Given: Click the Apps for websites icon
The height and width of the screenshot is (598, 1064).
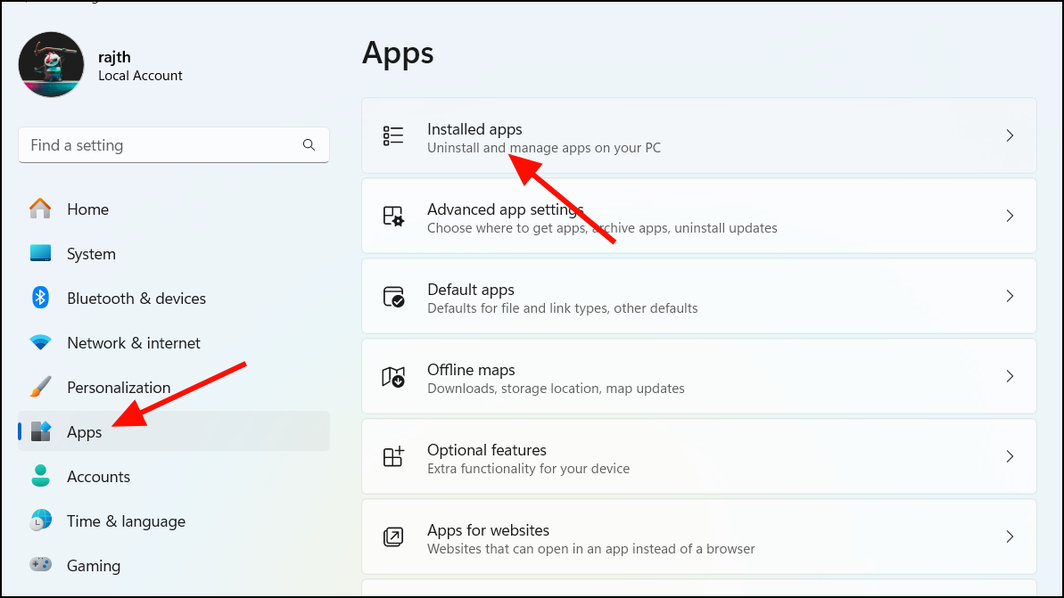Looking at the screenshot, I should point(393,537).
